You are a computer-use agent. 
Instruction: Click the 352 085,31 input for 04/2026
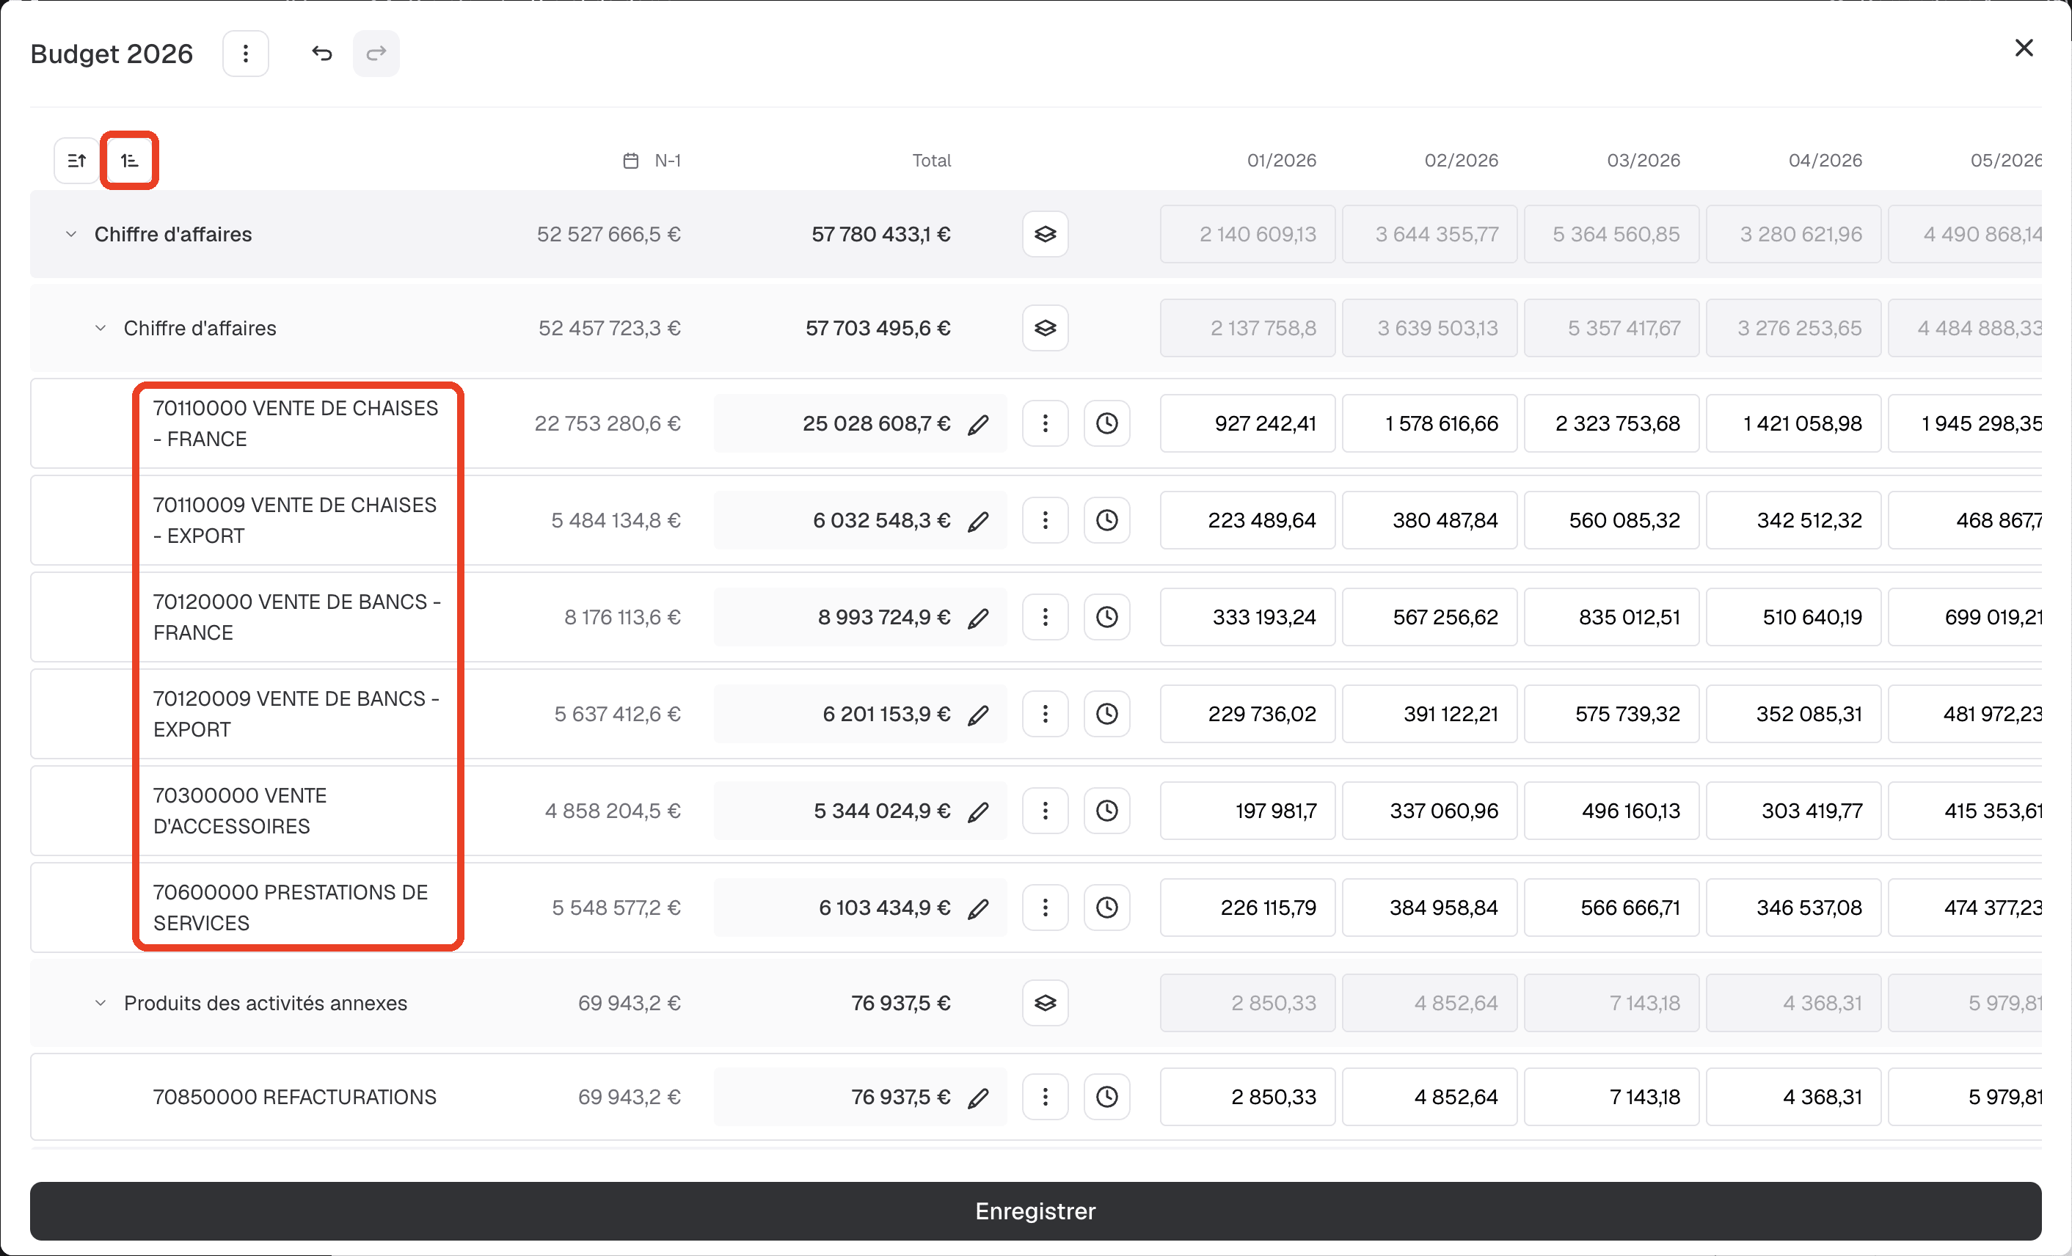click(1794, 714)
